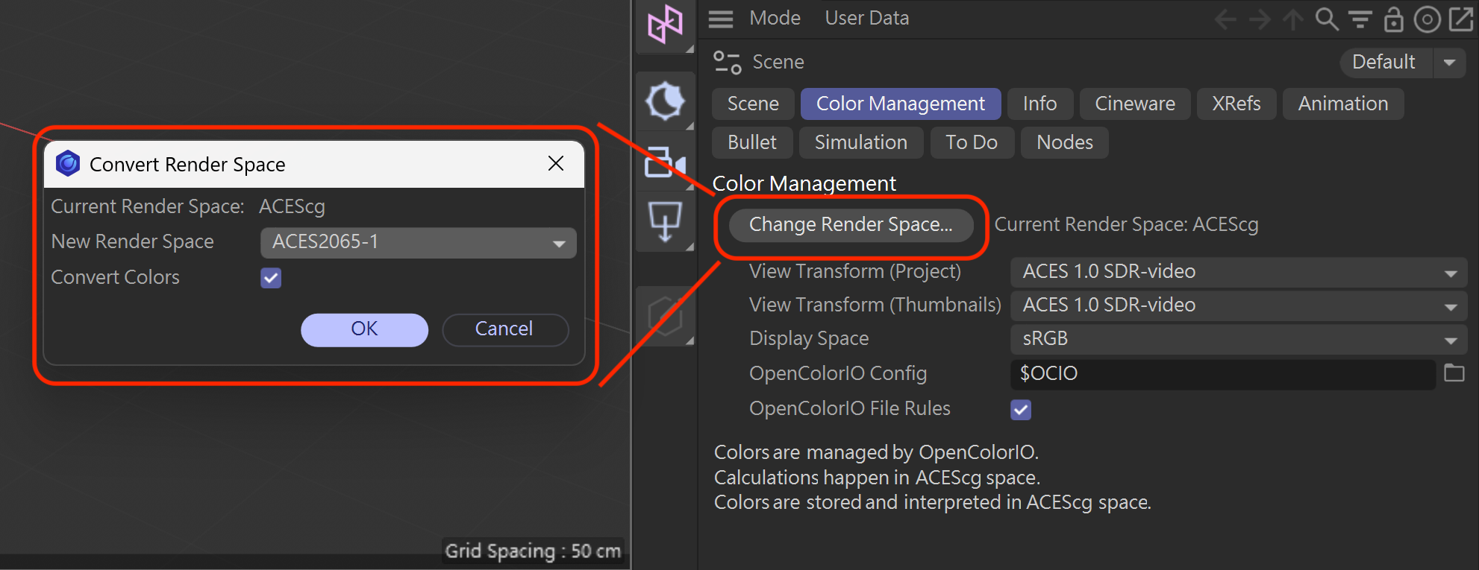Open attribute manager in new window icon
This screenshot has width=1479, height=570.
[1460, 19]
